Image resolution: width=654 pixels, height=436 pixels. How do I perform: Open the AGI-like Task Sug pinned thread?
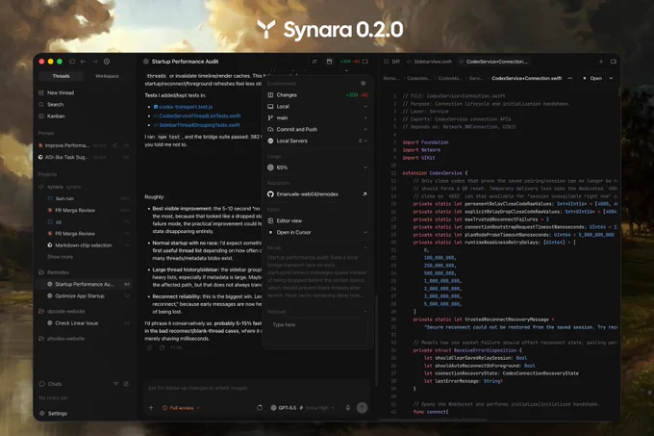[x=84, y=157]
